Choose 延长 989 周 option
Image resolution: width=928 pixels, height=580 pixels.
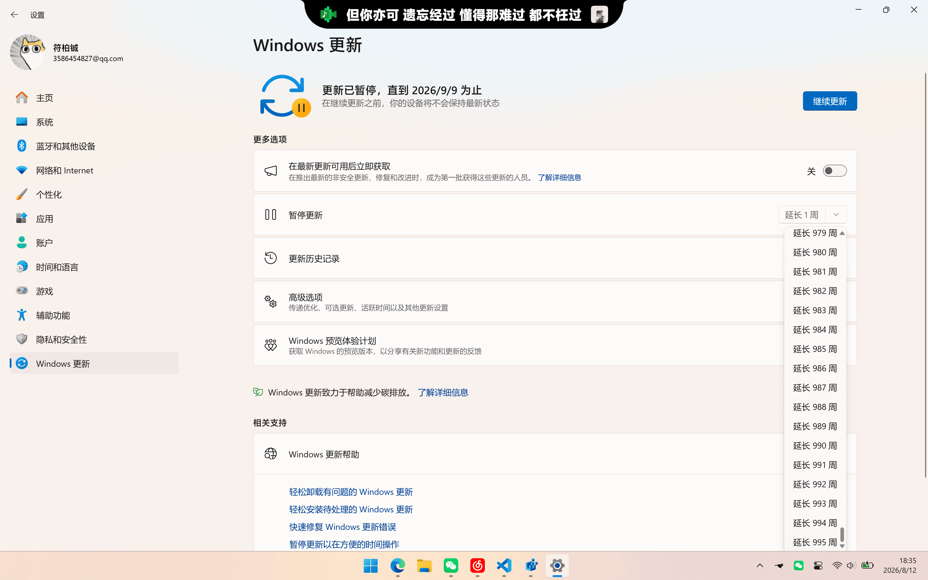pyautogui.click(x=814, y=426)
